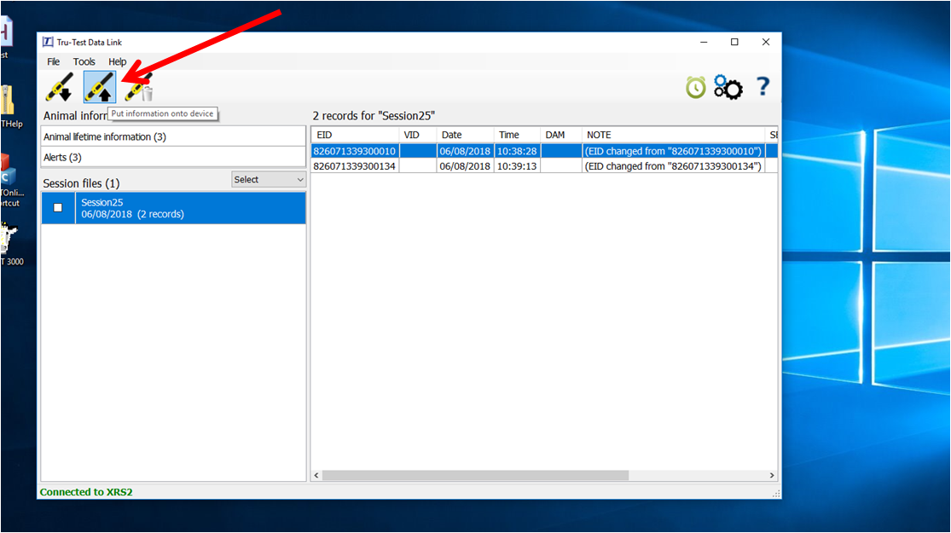Open the Tools menu
Screen dimensions: 951x533
tap(84, 61)
